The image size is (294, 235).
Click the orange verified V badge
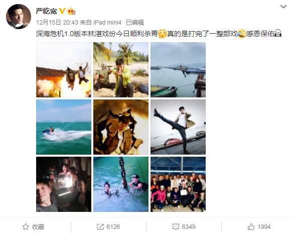(62, 11)
